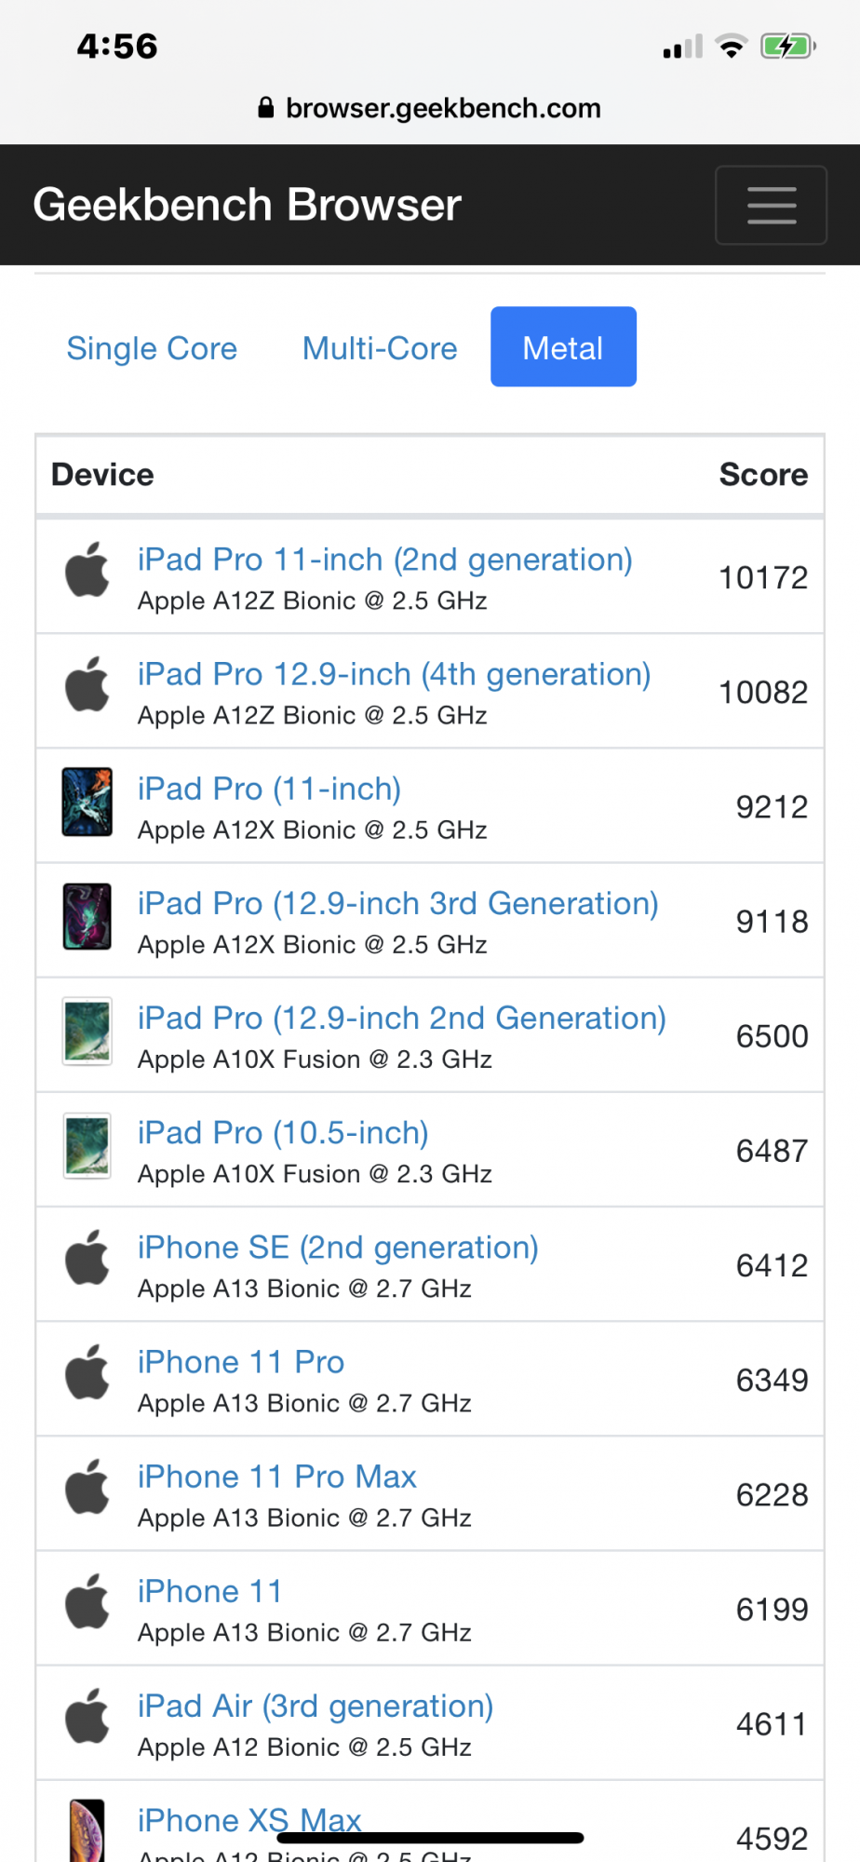The image size is (860, 1862).
Task: Switch to the Single Core tab
Action: [152, 348]
